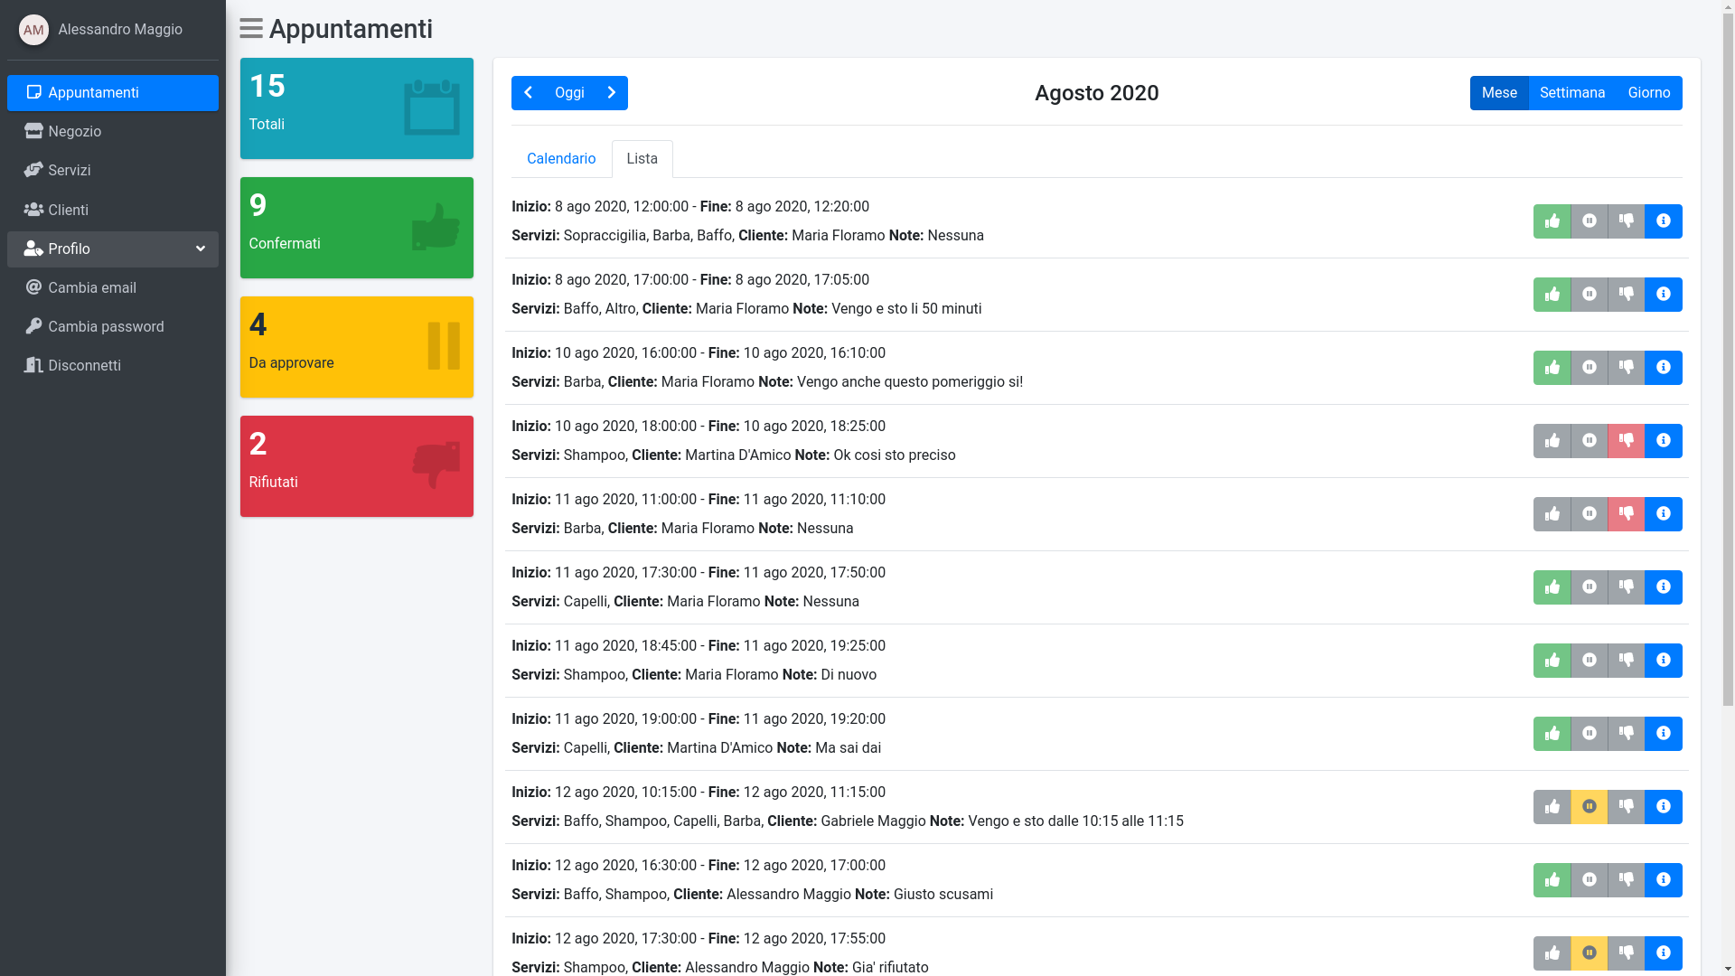The width and height of the screenshot is (1735, 976).
Task: Open info for Gabriele Maggio's 12 ago appointment
Action: pyautogui.click(x=1663, y=807)
